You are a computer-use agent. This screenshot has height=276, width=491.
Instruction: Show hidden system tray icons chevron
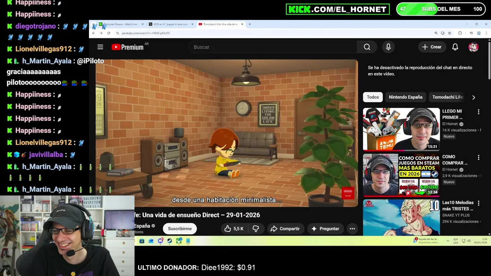(x=448, y=241)
